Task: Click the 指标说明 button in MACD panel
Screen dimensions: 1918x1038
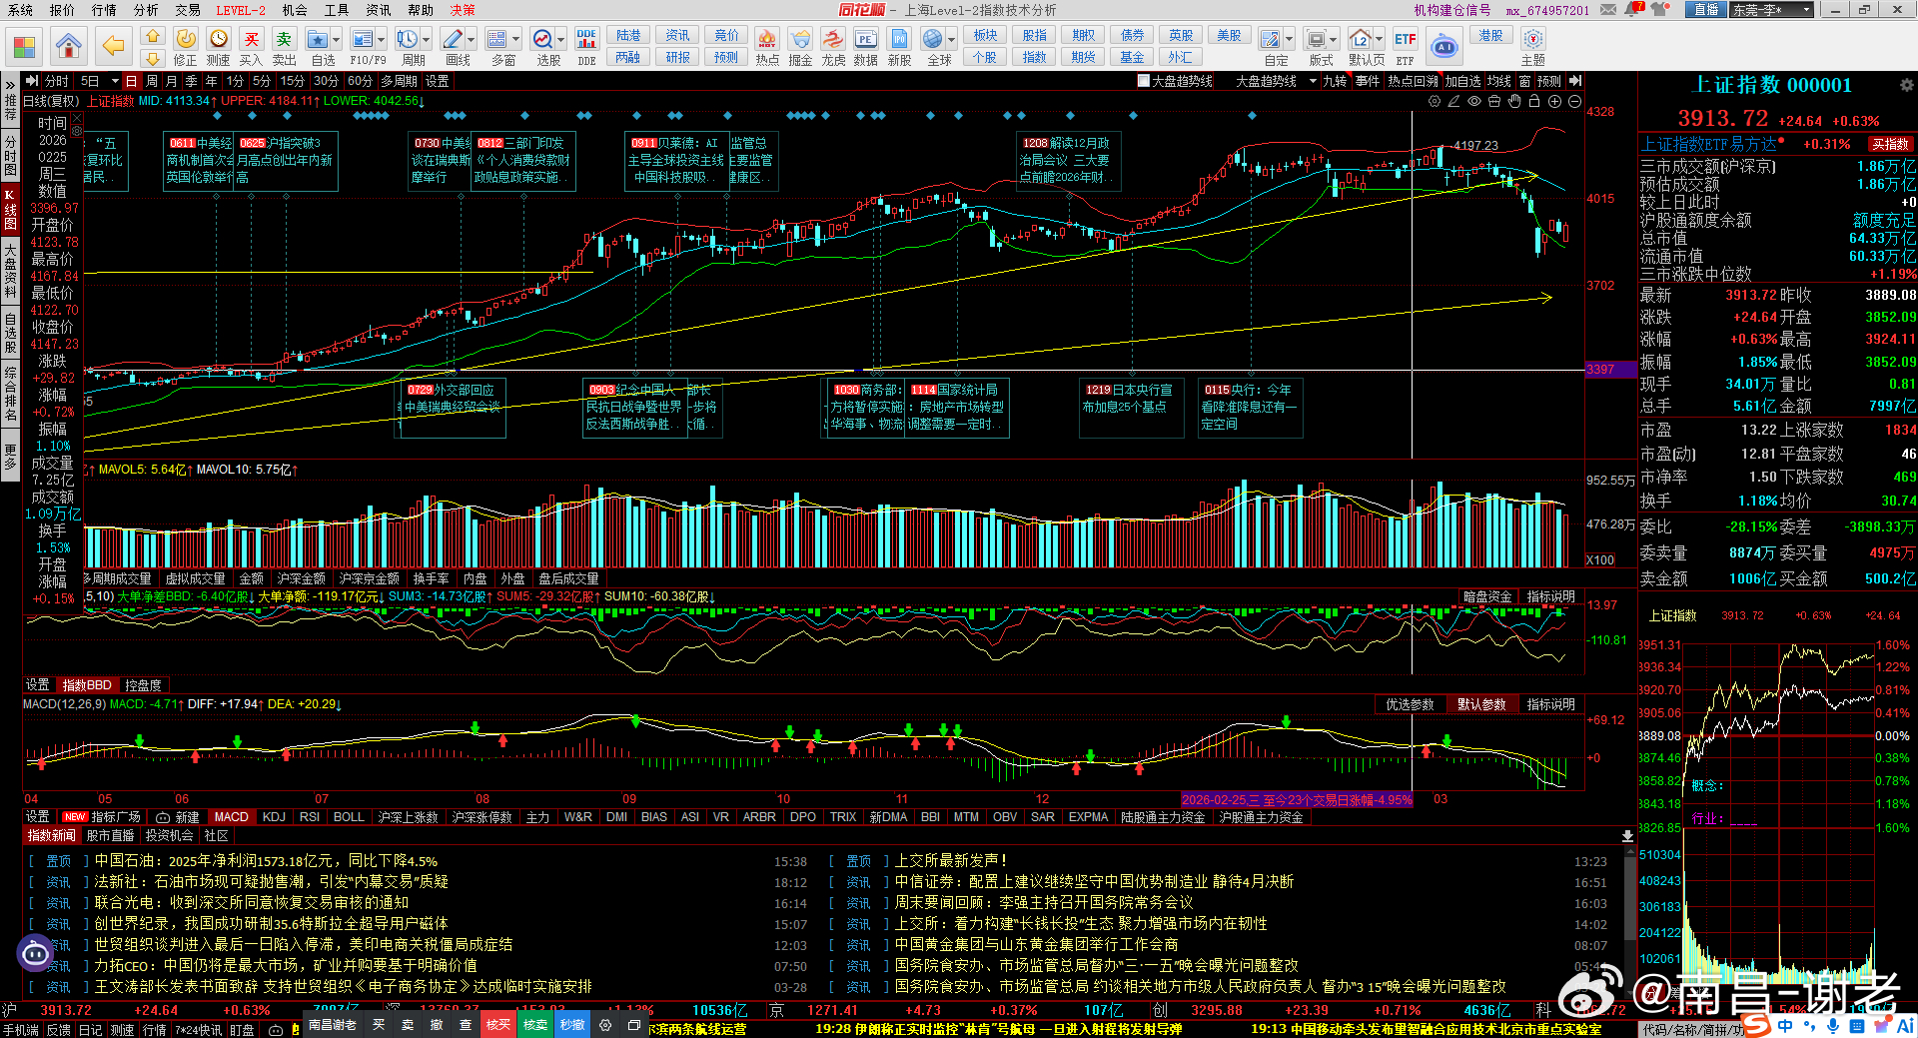Action: pos(1550,704)
